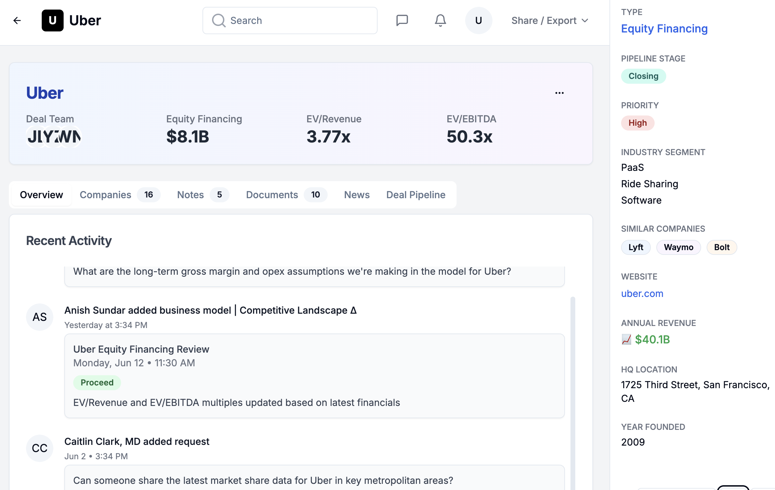
Task: Click the High priority badge
Action: 638,123
